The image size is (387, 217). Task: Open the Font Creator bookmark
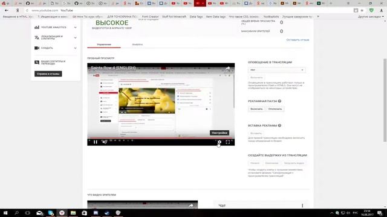(150, 17)
